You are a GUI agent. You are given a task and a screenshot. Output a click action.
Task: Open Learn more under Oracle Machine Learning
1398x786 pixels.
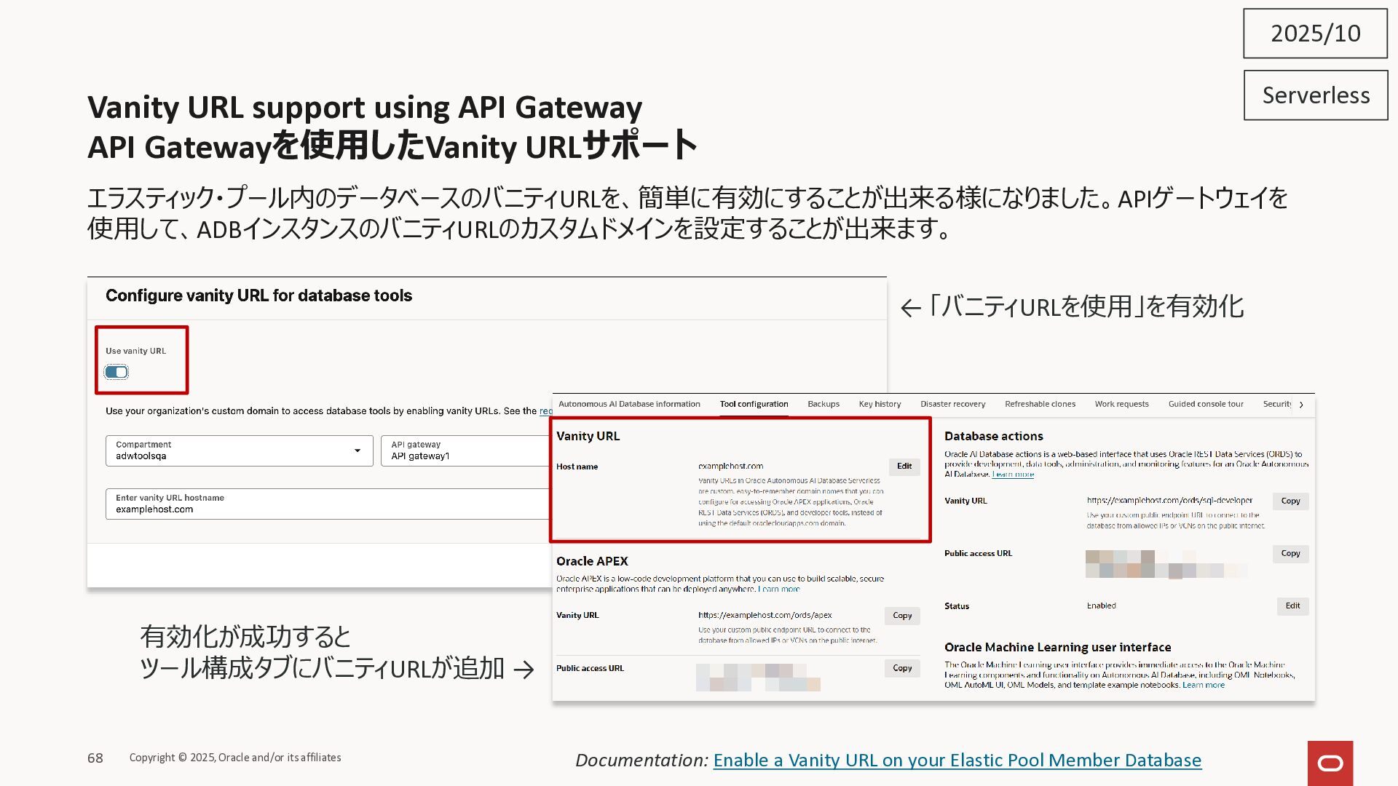pyautogui.click(x=1203, y=686)
